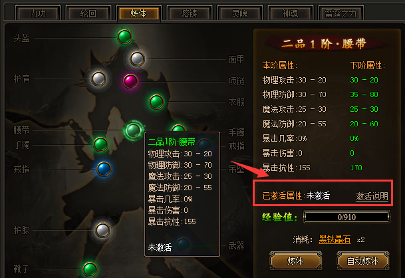Select the green 靴子 boots orb

pos(90,269)
